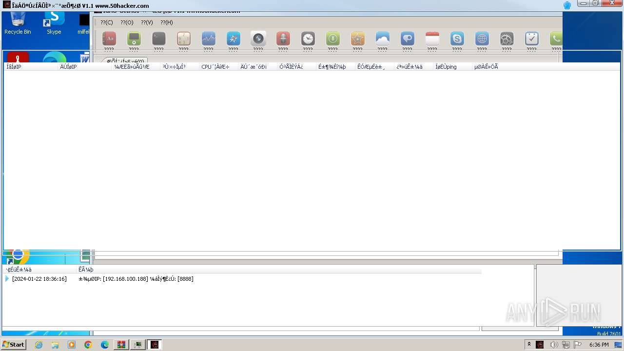Open the Recycle Bin desktop icon
This screenshot has height=351, width=624.
(x=18, y=23)
